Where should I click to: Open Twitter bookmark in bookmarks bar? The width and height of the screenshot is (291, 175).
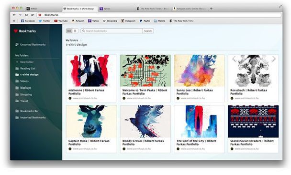point(45,21)
